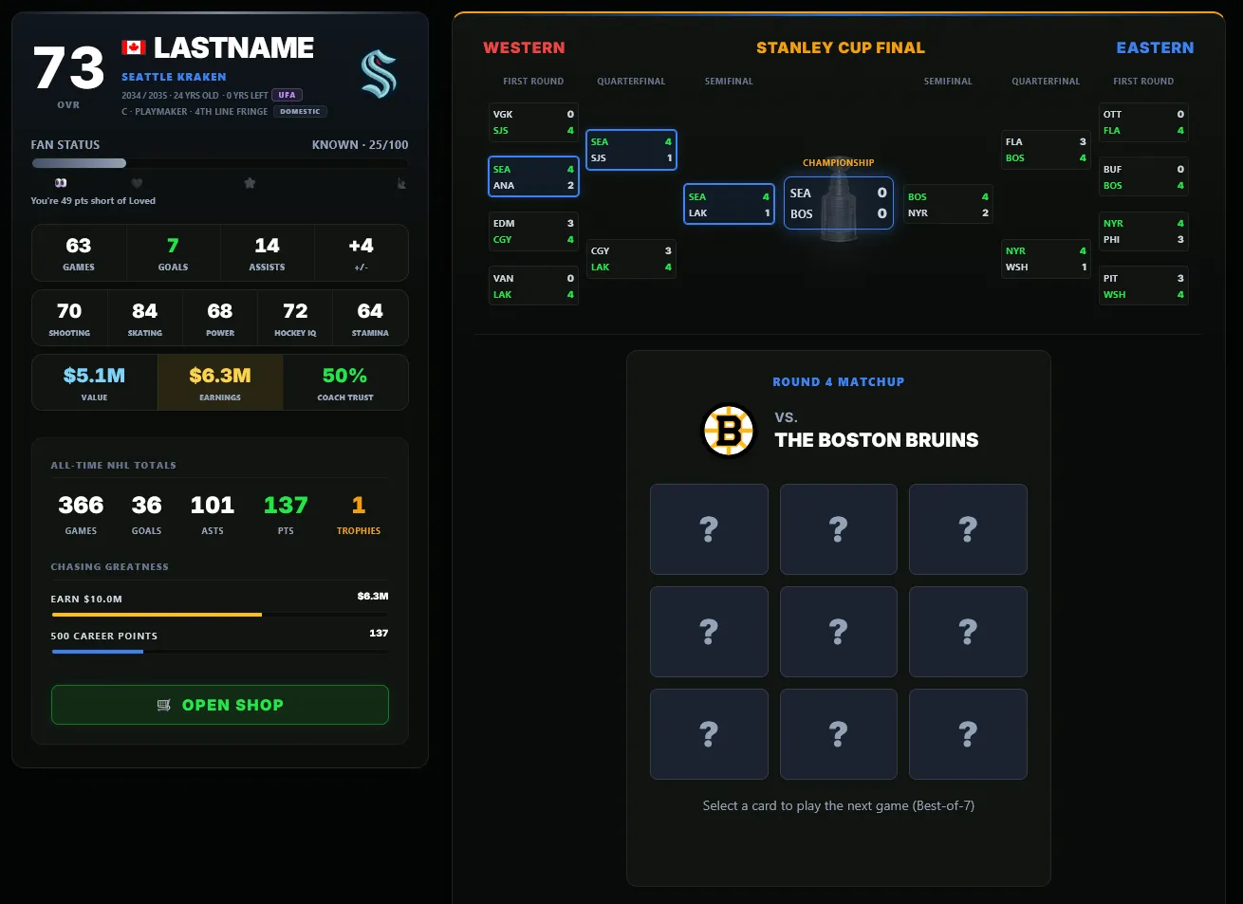Click the KNOWN · 25/100 status text
Screen dimensions: 1243x904
tap(360, 145)
